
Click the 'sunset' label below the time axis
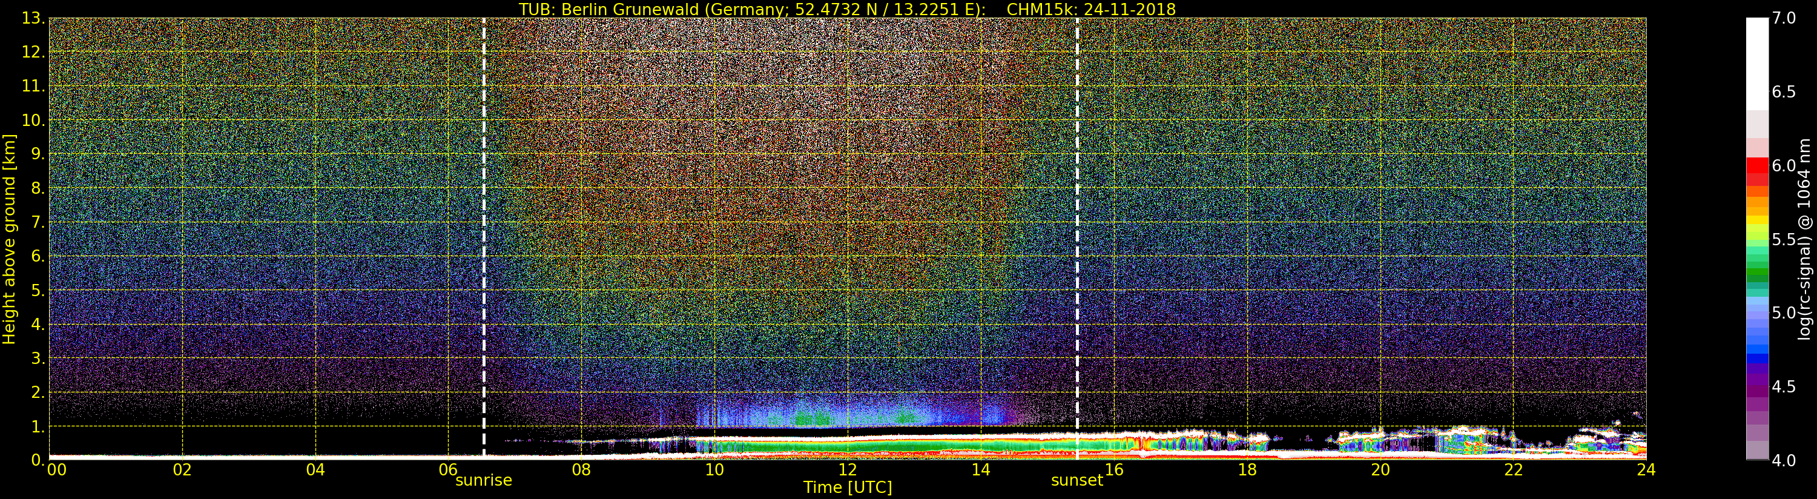click(x=1077, y=481)
